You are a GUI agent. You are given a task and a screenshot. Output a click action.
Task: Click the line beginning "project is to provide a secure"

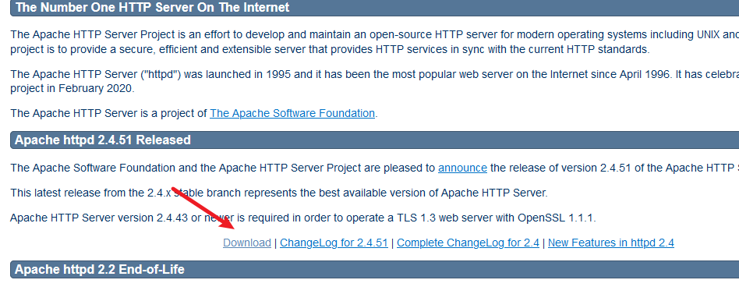click(x=330, y=49)
